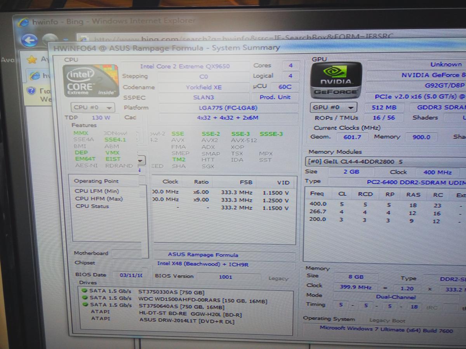Click the C0 stepping value
Viewport: 466px width, 349px height.
pyautogui.click(x=203, y=77)
